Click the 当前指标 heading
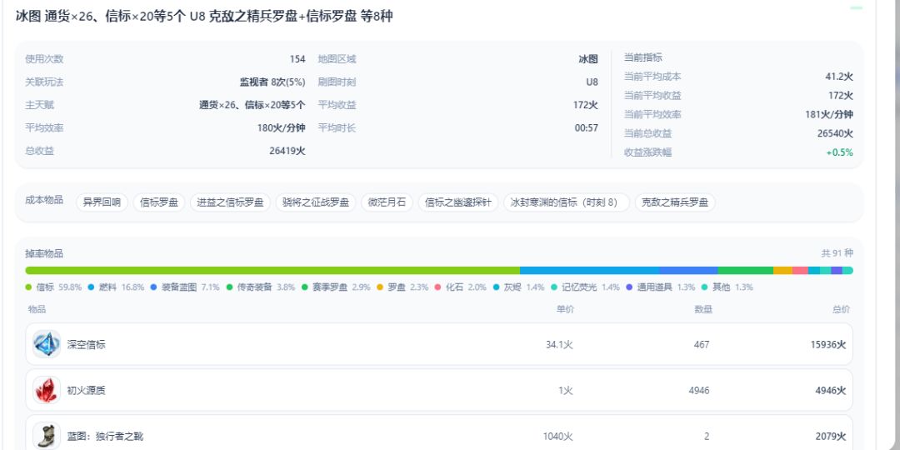The width and height of the screenshot is (900, 450). 642,58
